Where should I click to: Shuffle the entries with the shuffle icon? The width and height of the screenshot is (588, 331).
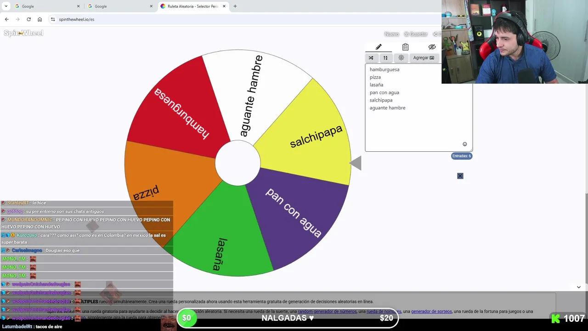[x=371, y=58]
